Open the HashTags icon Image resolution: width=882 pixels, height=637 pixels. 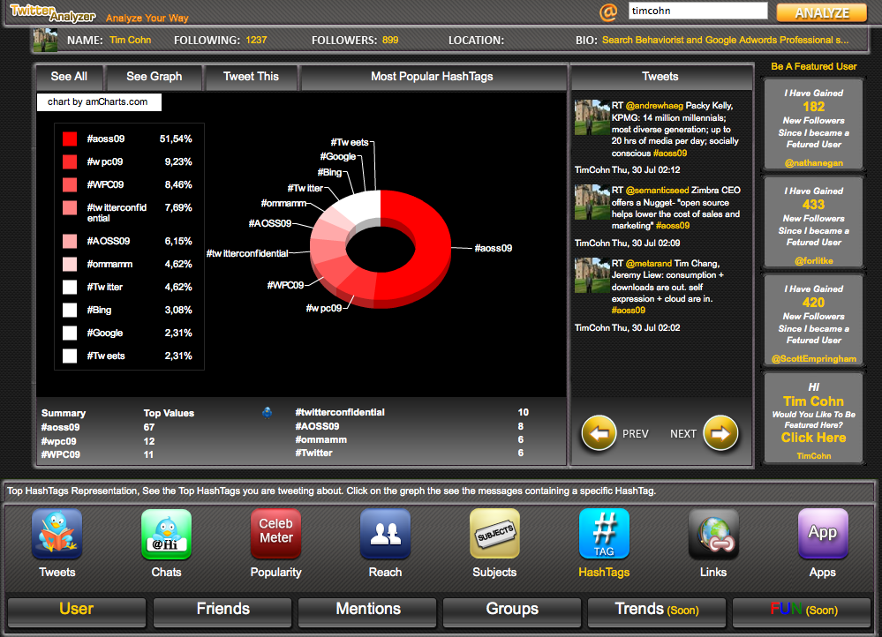point(604,535)
